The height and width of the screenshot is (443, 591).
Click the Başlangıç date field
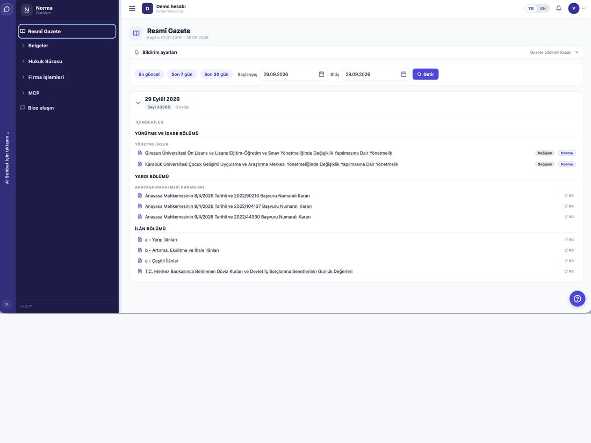(293, 74)
